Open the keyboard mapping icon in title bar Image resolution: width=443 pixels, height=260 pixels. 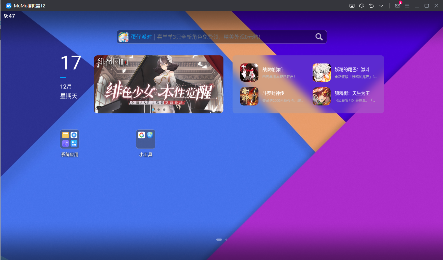pos(352,6)
